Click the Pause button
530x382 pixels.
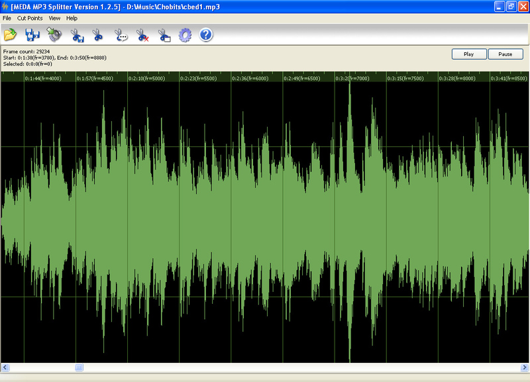point(505,54)
